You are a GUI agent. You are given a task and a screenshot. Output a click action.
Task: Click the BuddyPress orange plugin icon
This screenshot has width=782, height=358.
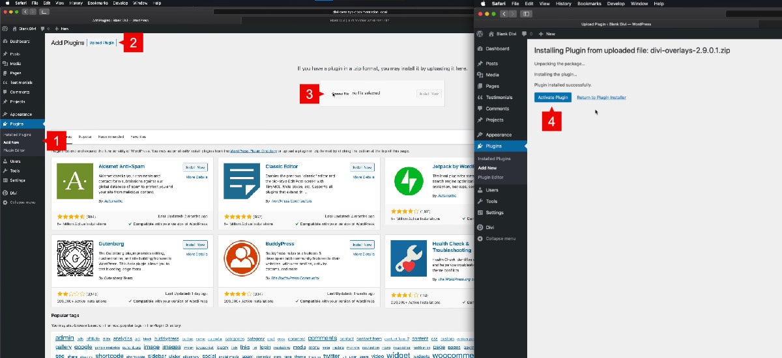tap(242, 258)
